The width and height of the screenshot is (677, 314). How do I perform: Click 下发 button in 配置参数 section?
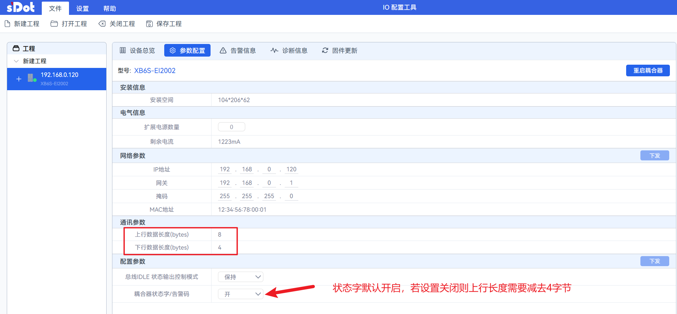pos(655,261)
